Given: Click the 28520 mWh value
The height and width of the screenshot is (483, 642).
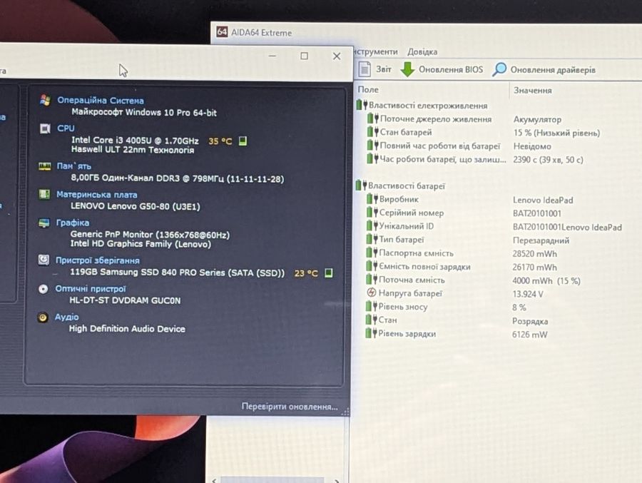Looking at the screenshot, I should click(x=534, y=253).
